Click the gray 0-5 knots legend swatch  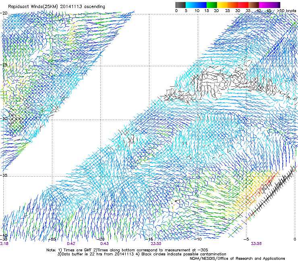point(180,5)
